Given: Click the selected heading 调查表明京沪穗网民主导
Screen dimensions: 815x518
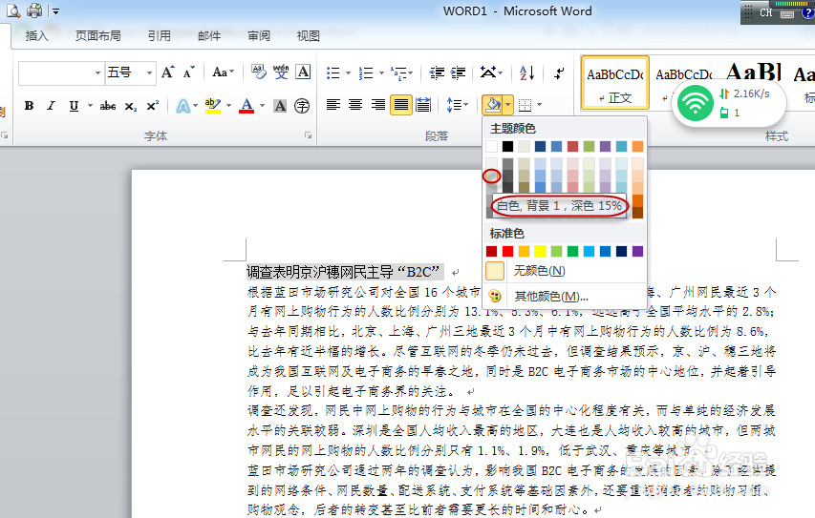Looking at the screenshot, I should click(320, 272).
